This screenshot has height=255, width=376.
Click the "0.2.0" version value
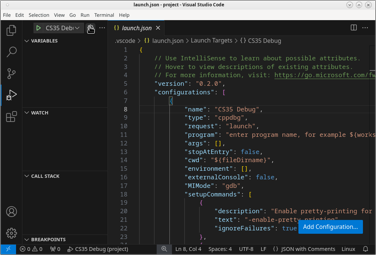point(209,84)
